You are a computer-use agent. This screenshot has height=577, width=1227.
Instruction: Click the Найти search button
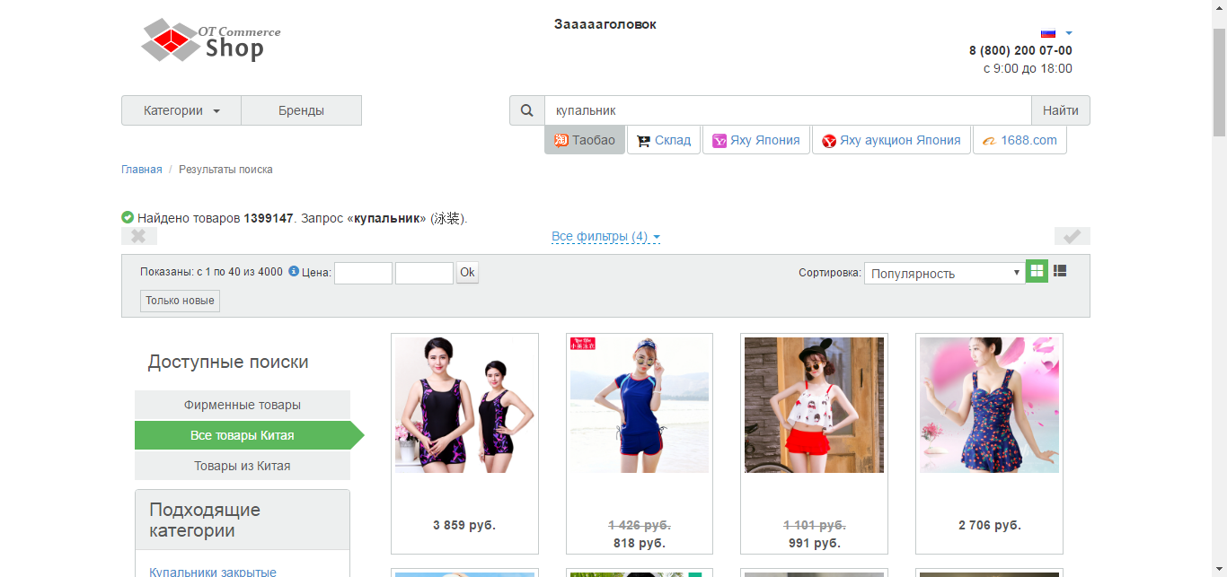1061,110
